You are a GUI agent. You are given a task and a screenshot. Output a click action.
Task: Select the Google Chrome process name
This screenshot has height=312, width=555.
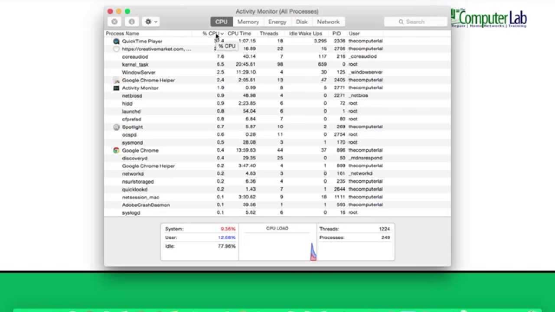(x=140, y=150)
